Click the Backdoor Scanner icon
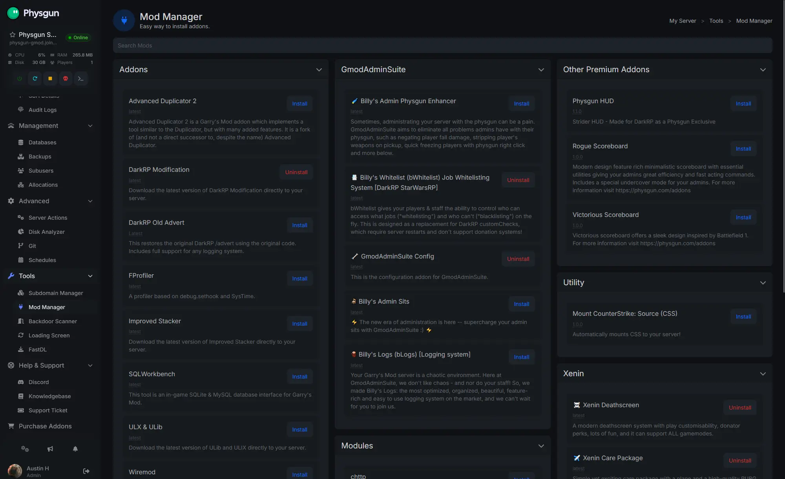The width and height of the screenshot is (785, 479). 21,321
